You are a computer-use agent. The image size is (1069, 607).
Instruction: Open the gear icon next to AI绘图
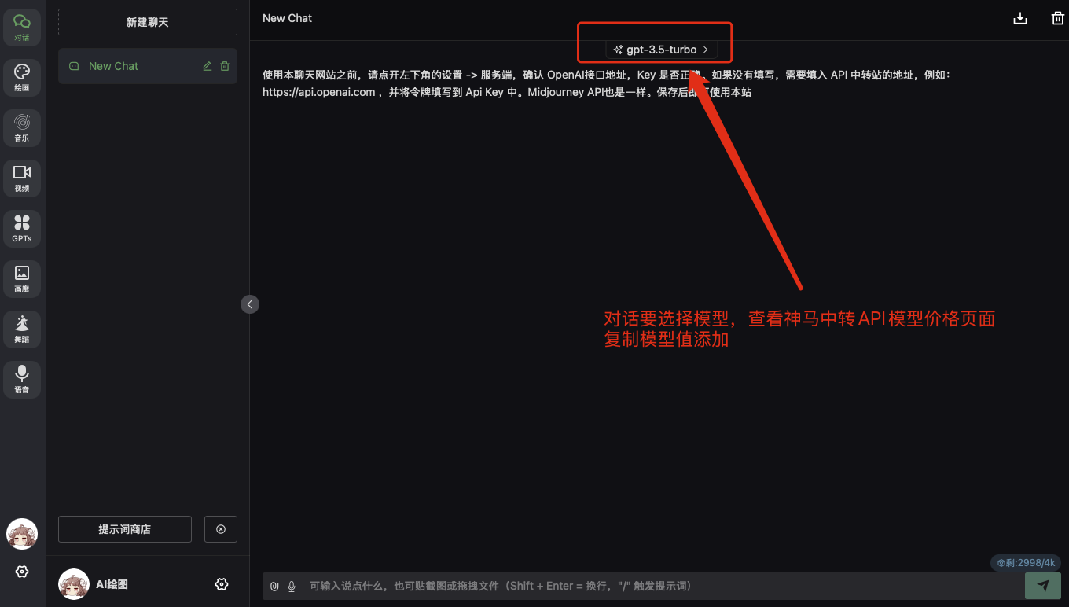pyautogui.click(x=222, y=584)
